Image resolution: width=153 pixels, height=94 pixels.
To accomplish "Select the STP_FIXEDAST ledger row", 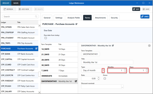I will click(19, 81).
